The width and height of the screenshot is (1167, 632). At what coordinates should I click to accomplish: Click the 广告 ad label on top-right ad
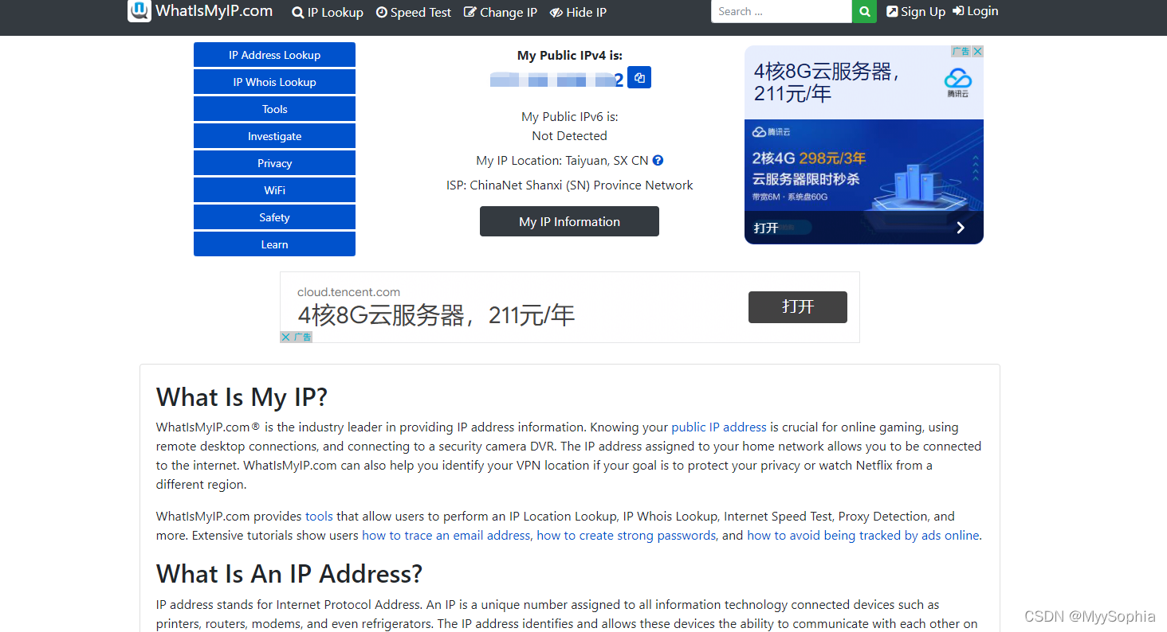[961, 51]
